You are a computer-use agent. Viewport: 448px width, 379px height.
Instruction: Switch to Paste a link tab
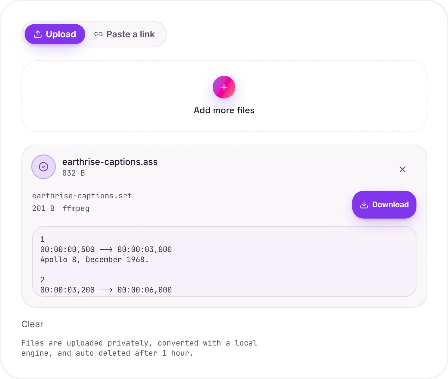[x=125, y=34]
